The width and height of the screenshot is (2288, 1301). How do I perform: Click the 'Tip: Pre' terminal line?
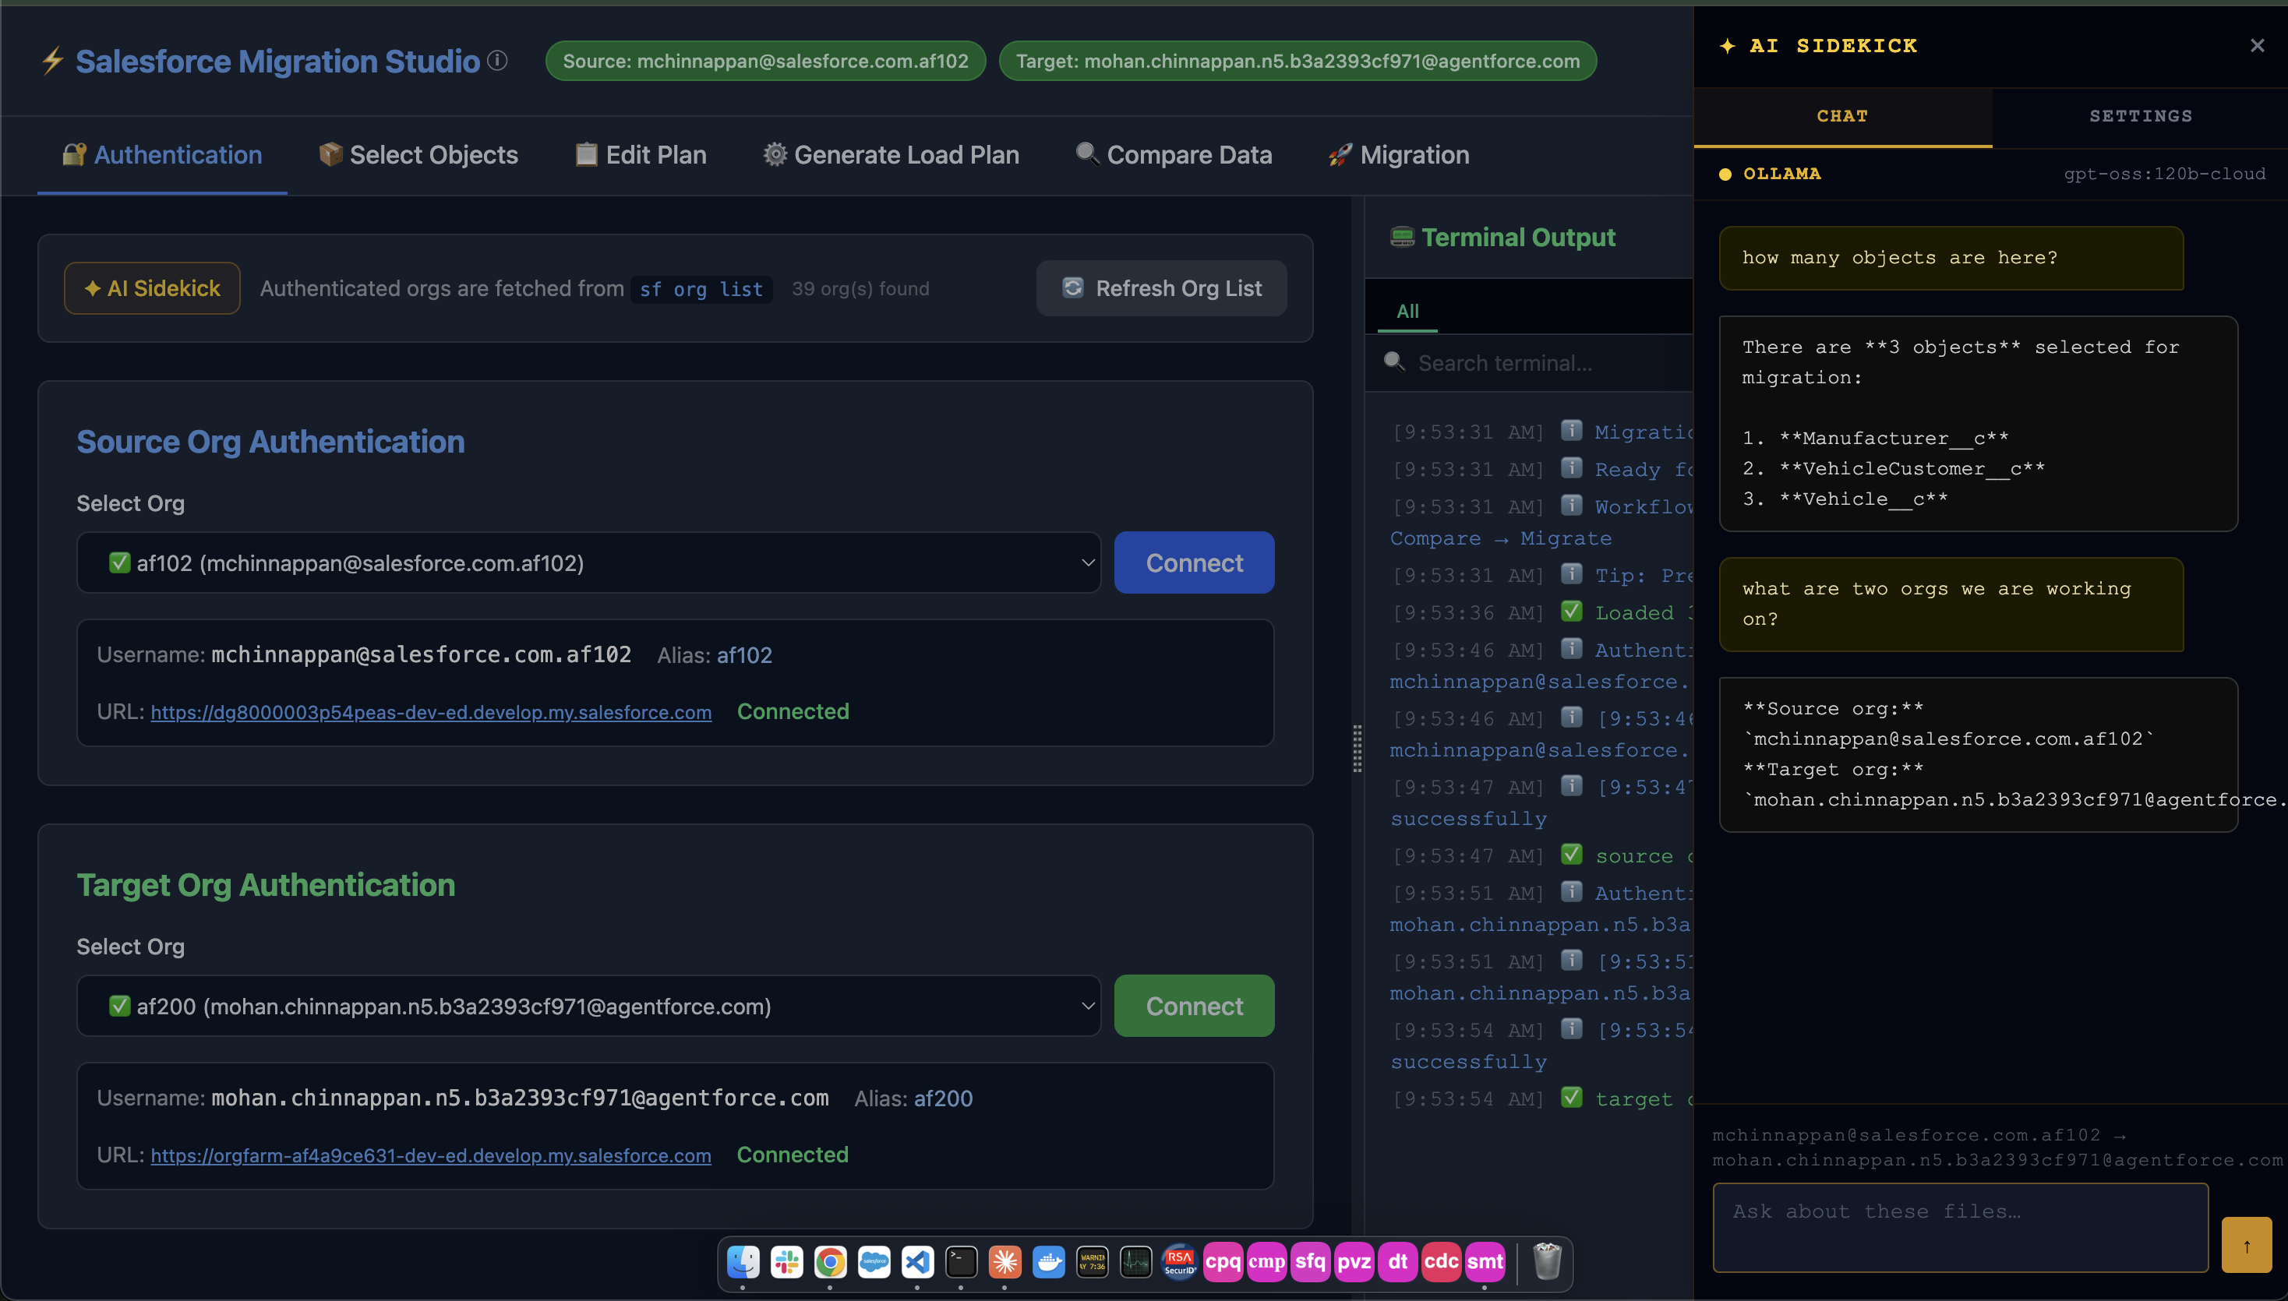[x=1543, y=575]
